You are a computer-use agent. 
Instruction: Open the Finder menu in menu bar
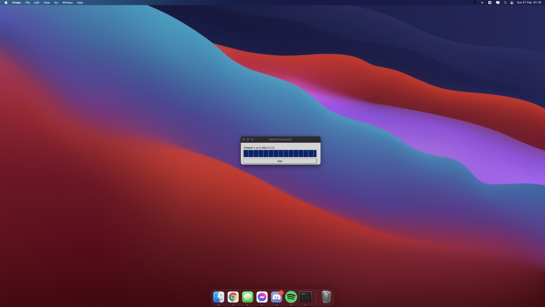click(x=16, y=3)
